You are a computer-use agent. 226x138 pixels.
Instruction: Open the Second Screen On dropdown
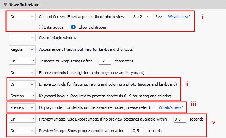pyautogui.click(x=22, y=17)
